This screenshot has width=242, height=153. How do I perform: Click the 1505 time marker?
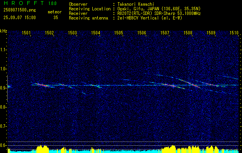tap(118, 33)
